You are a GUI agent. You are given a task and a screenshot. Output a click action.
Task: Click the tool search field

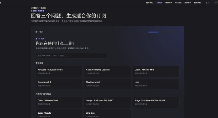(x=71, y=55)
